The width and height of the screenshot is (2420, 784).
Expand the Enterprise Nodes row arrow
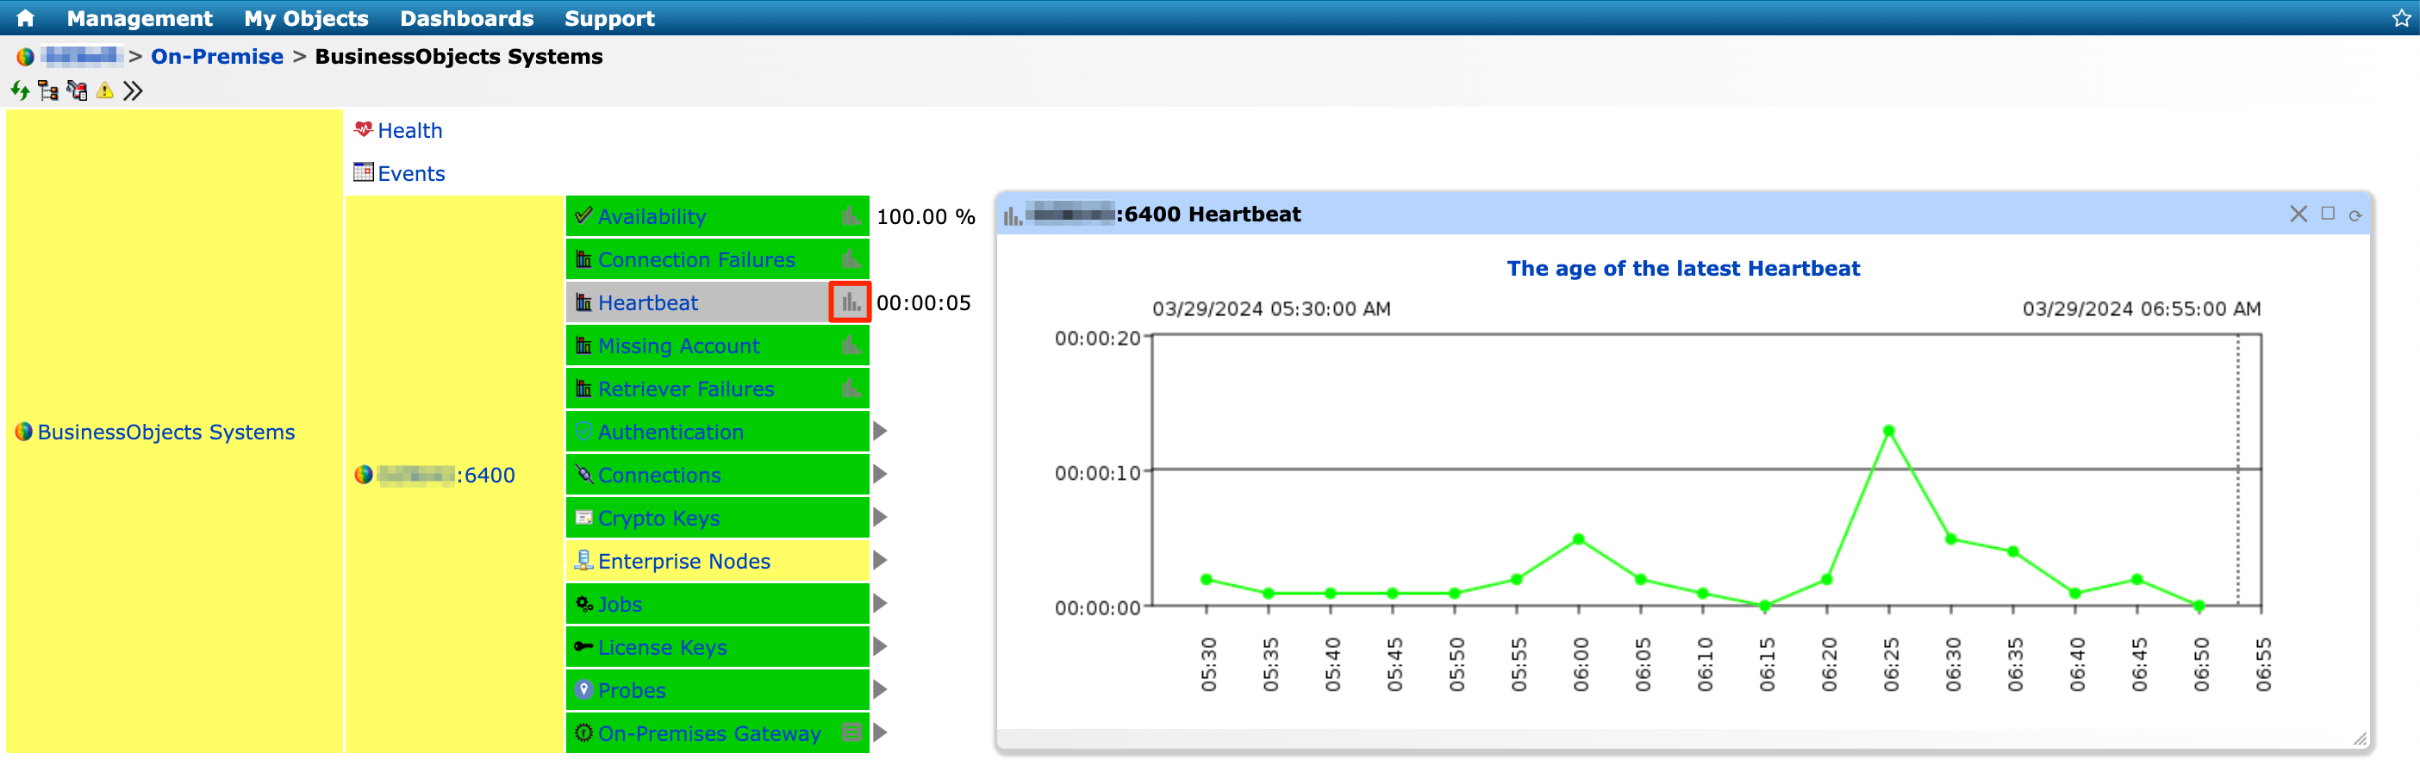tap(879, 561)
